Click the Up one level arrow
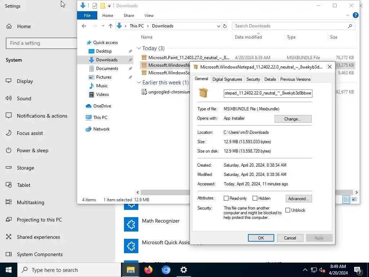 pyautogui.click(x=111, y=26)
